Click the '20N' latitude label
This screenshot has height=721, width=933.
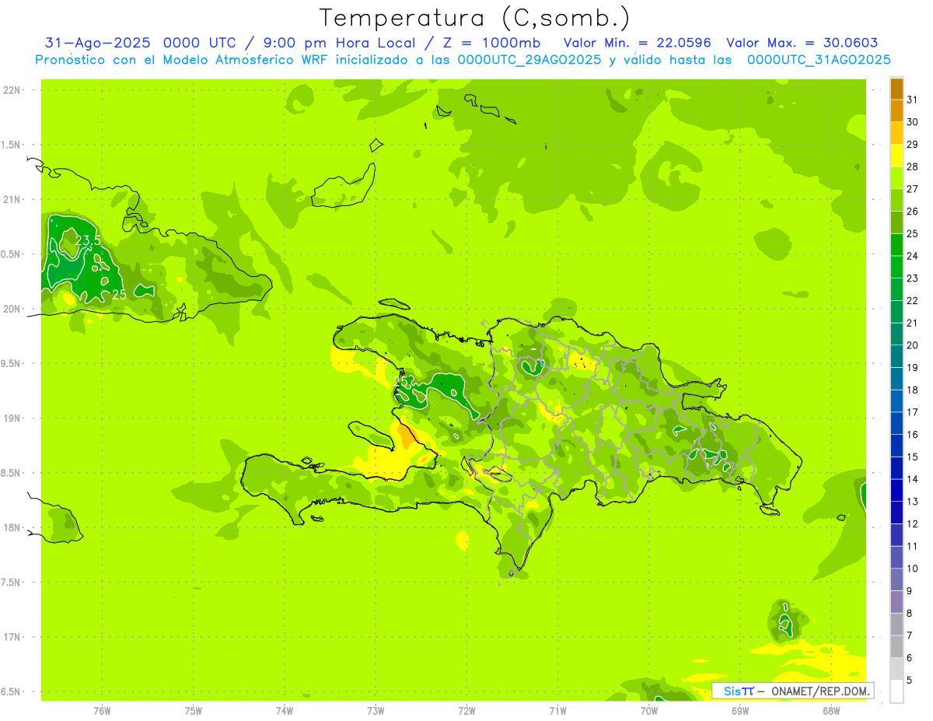coord(12,309)
